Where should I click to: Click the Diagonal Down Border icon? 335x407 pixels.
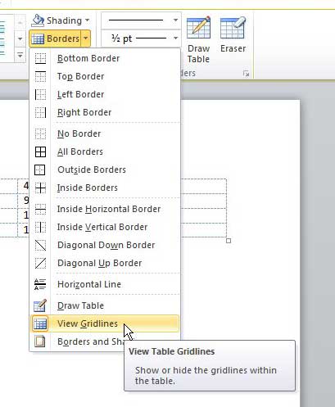point(40,245)
